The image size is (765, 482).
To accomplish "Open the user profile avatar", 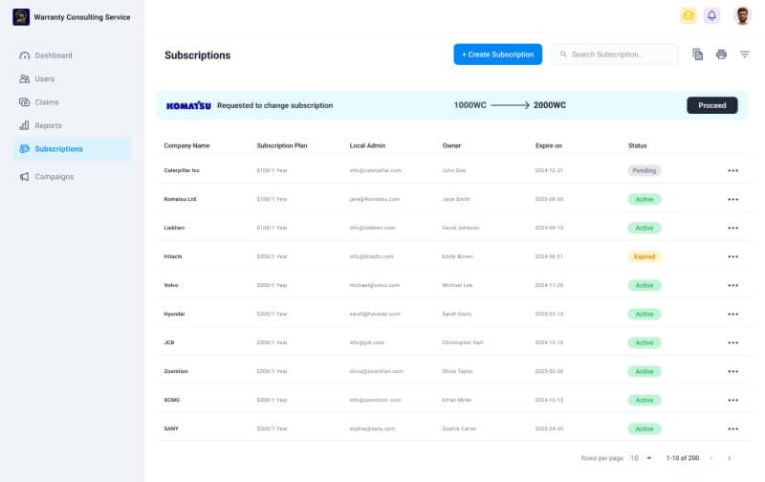I will (x=742, y=15).
